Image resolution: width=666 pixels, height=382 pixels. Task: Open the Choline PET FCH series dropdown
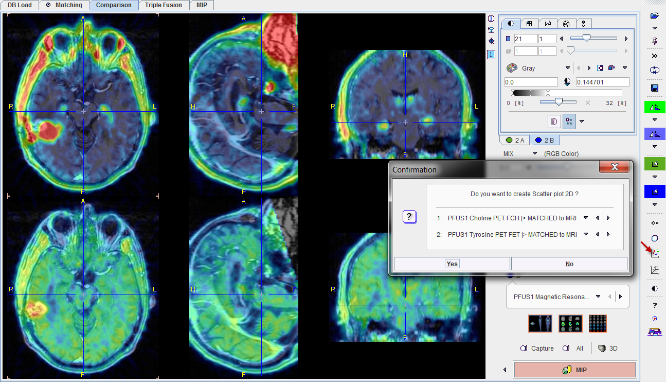[x=586, y=218]
